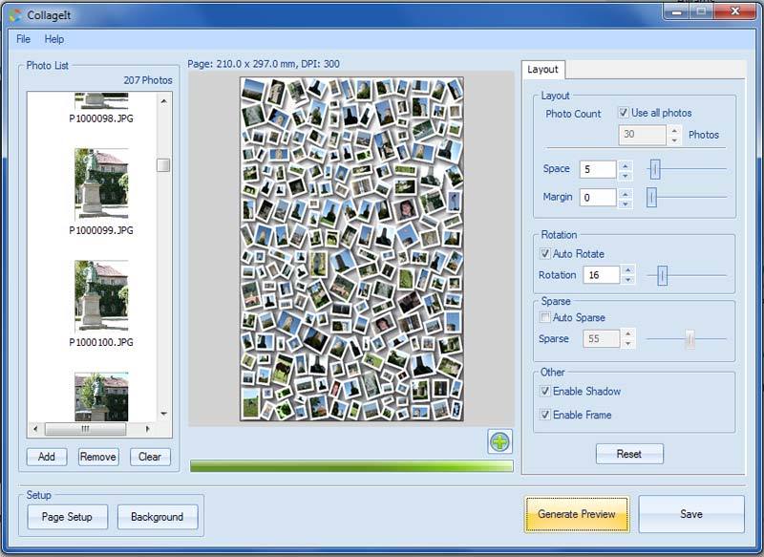Increase the Margin value stepper
The image size is (764, 557).
626,193
